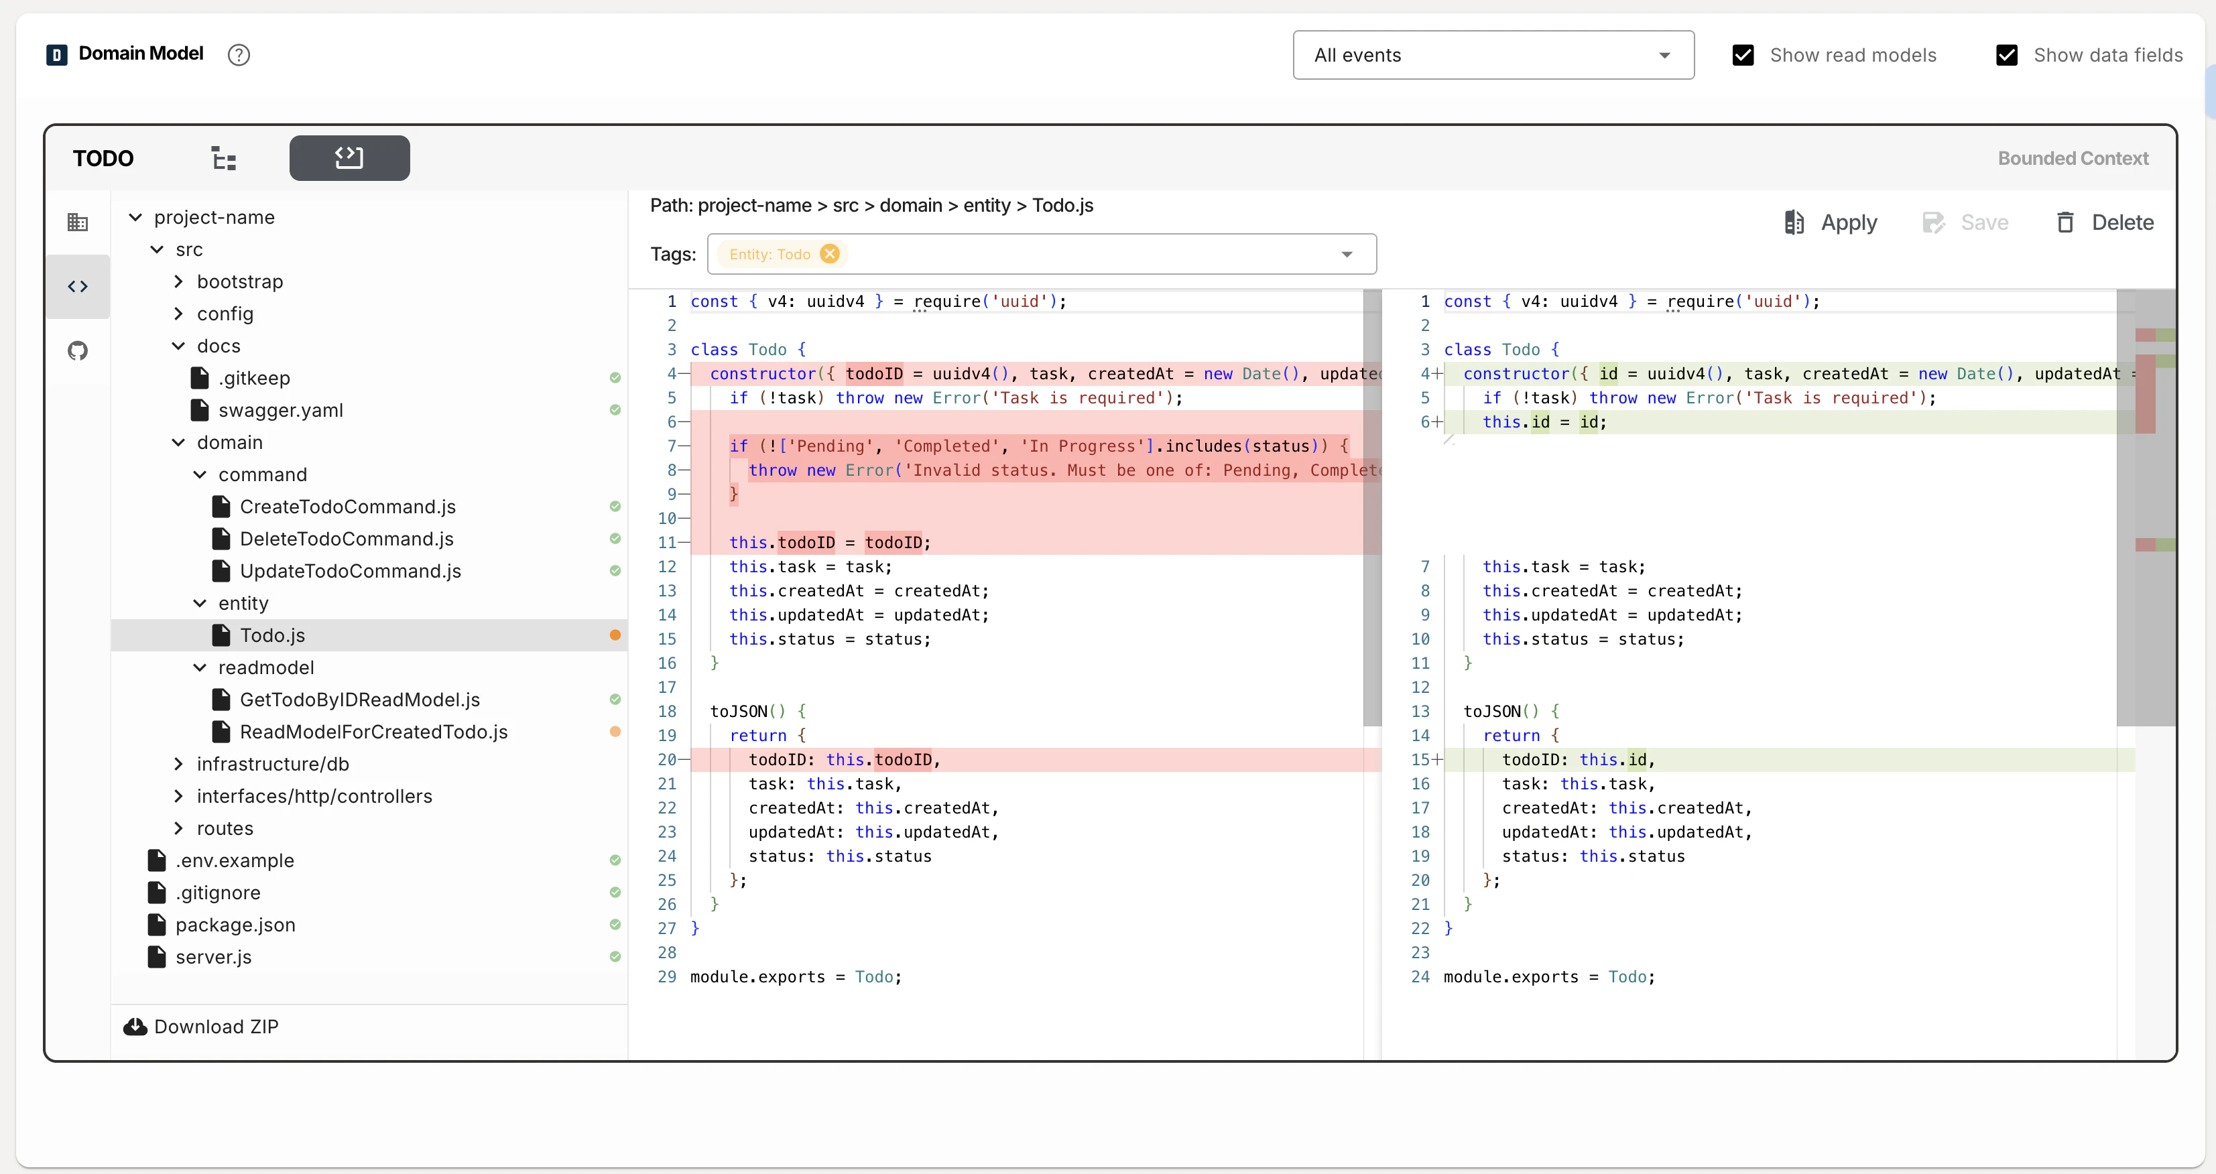
Task: Select Todo.js in the file tree
Action: click(x=273, y=635)
